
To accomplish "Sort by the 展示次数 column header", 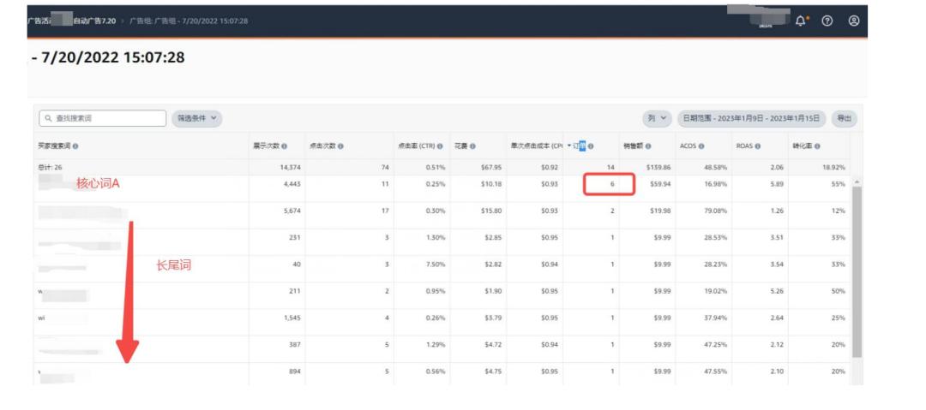I will pyautogui.click(x=266, y=146).
